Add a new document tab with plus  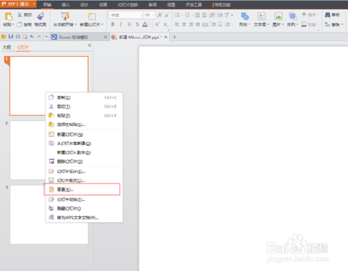pyautogui.click(x=175, y=37)
